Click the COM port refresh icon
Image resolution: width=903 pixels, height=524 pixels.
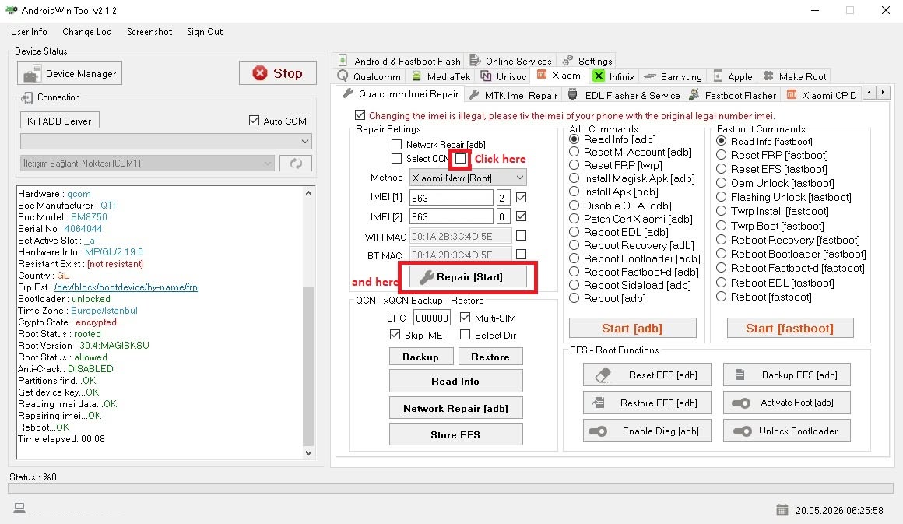click(x=296, y=164)
